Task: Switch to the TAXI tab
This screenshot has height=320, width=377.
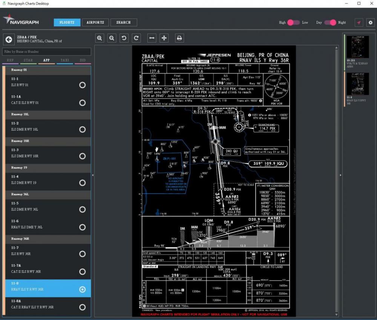Action: coord(65,60)
